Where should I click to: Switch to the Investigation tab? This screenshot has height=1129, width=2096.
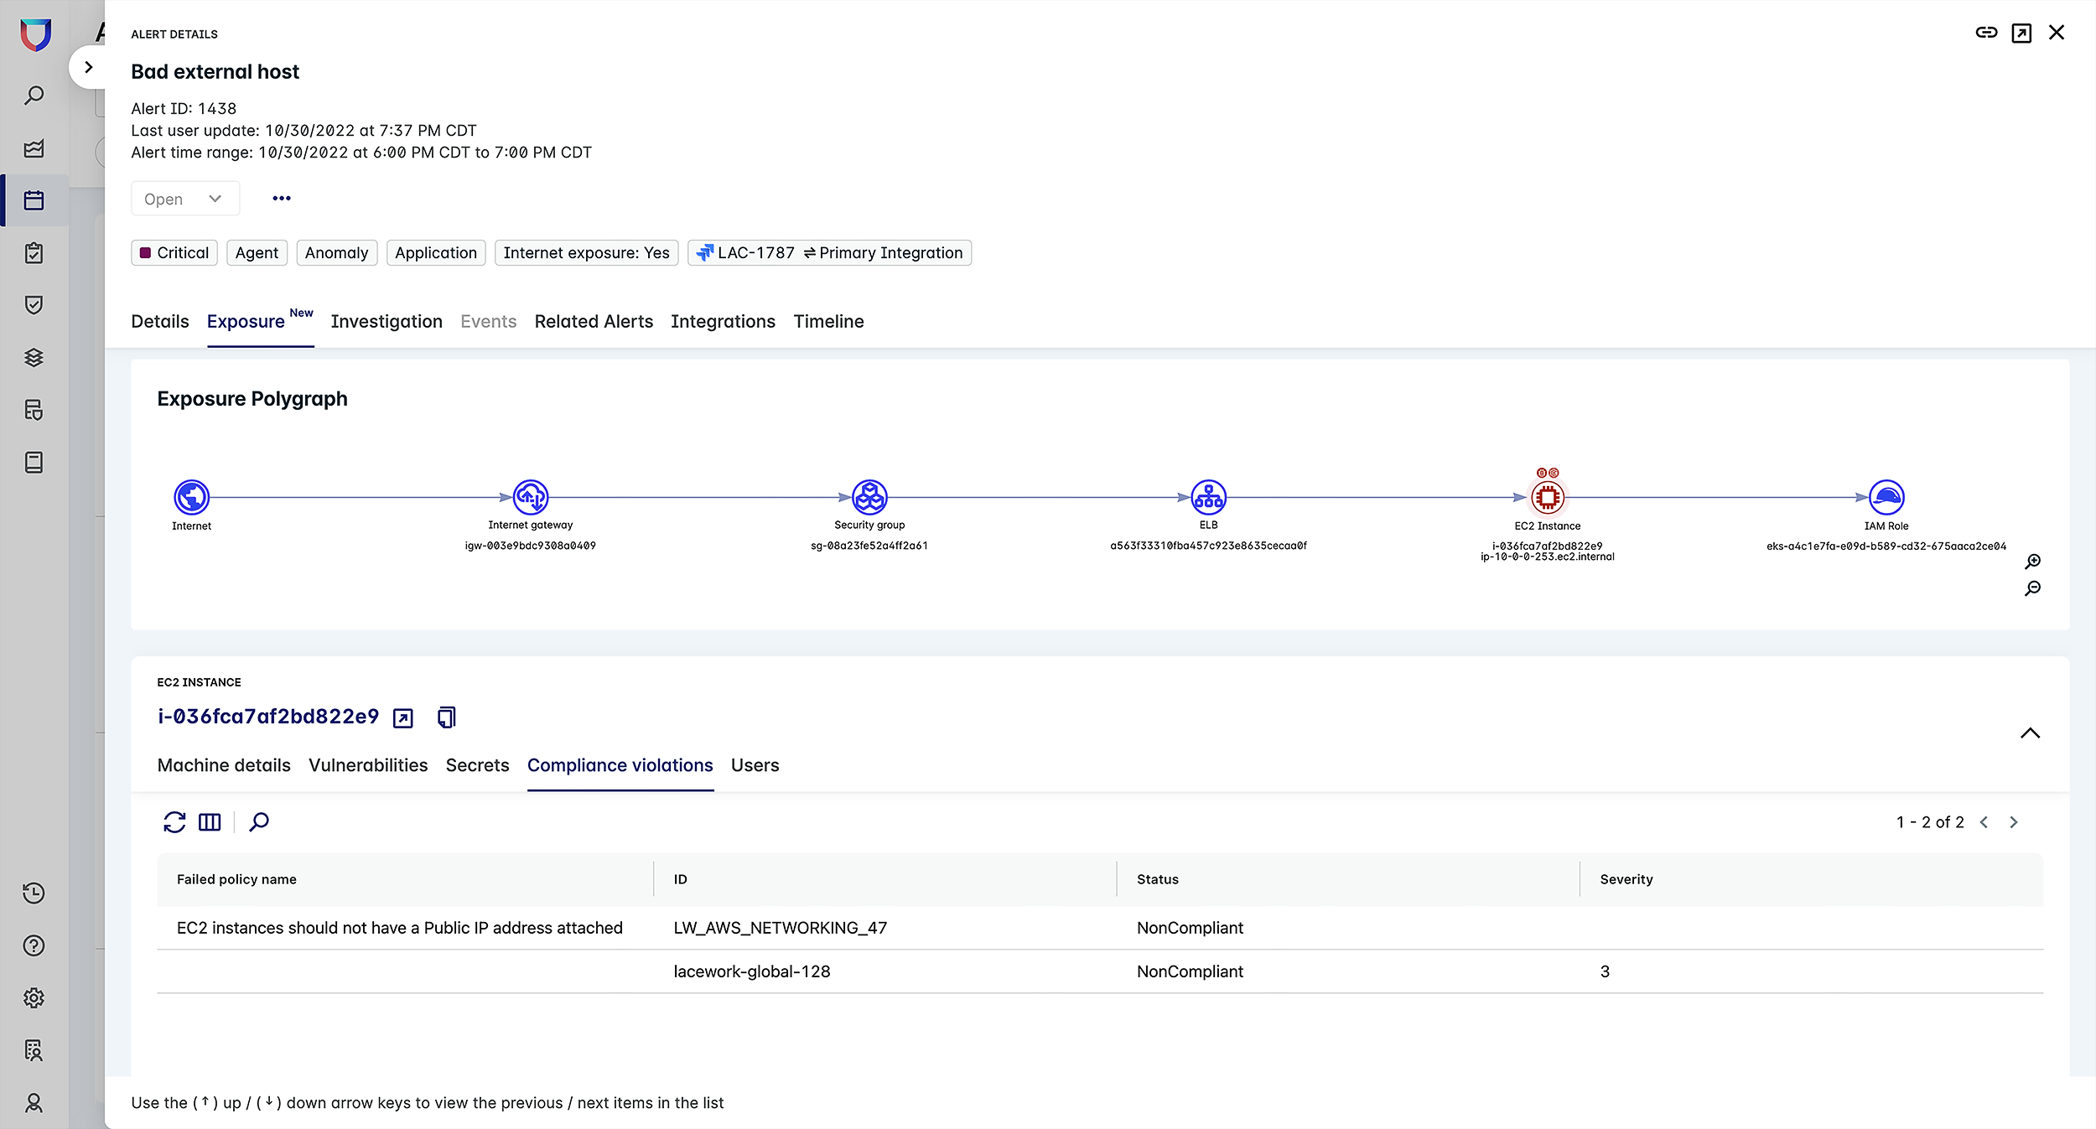386,322
